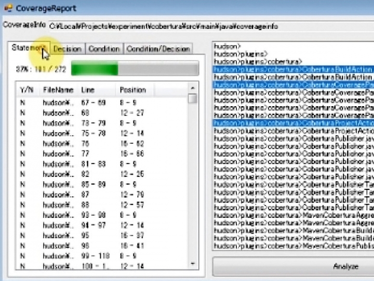Switch to the Decision tab
This screenshot has height=281, width=374.
click(x=68, y=49)
